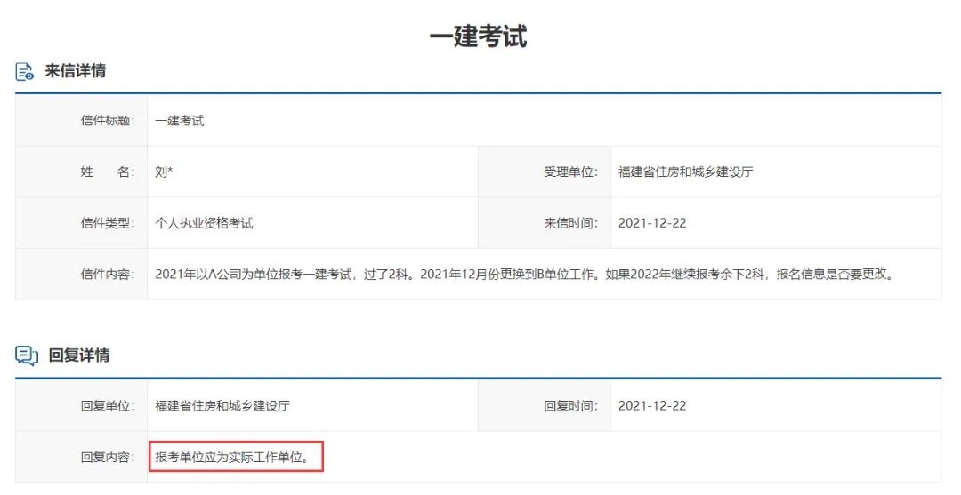The width and height of the screenshot is (961, 495).
Task: Click the 回复单位 field label
Action: coord(108,406)
